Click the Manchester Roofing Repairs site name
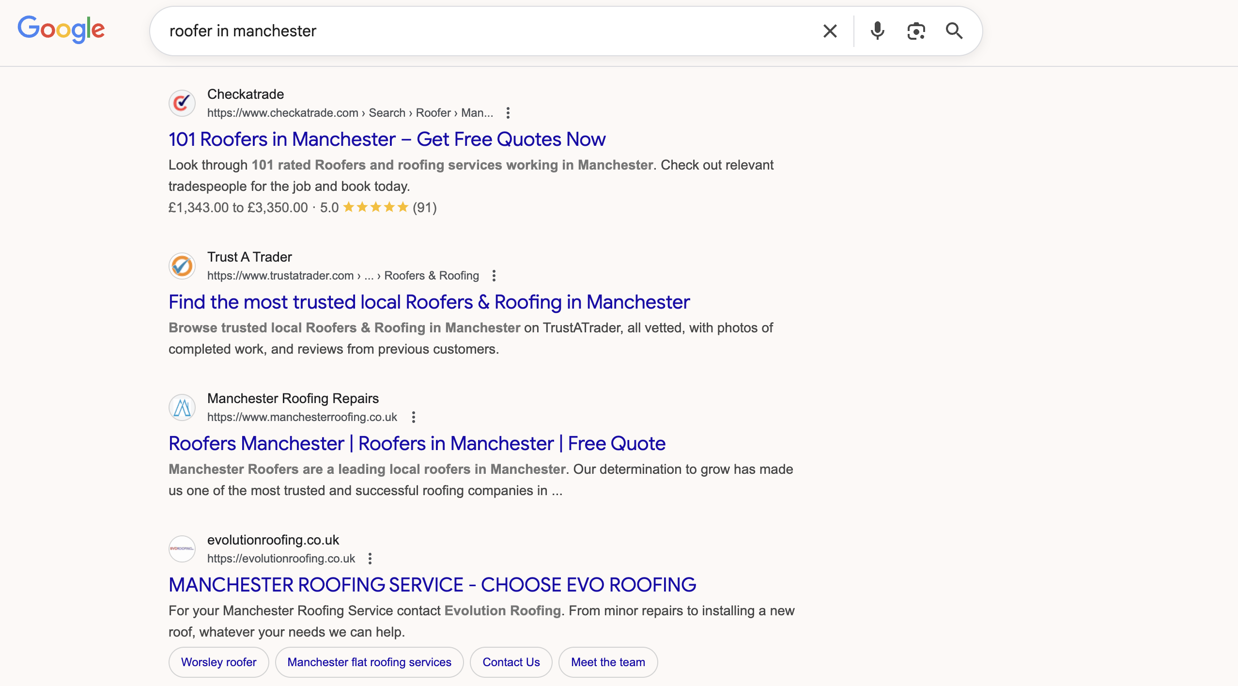 click(x=293, y=398)
